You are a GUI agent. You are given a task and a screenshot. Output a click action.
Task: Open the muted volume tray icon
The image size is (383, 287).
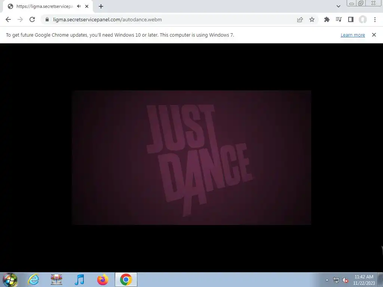coord(345,280)
